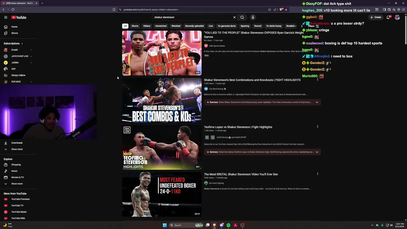The width and height of the screenshot is (407, 229).
Task: Open Shopping under Explore
Action: click(x=13, y=165)
